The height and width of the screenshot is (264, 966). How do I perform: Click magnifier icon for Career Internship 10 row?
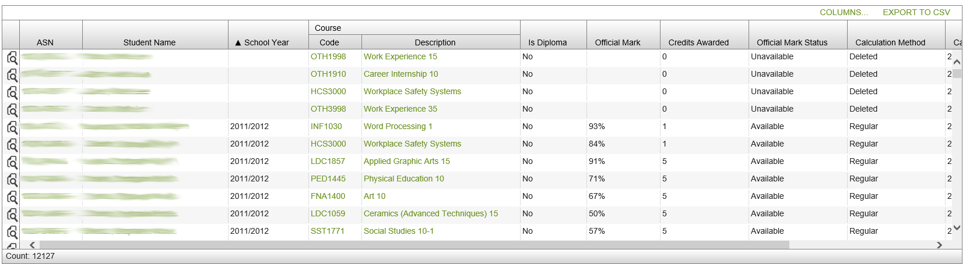tap(12, 75)
